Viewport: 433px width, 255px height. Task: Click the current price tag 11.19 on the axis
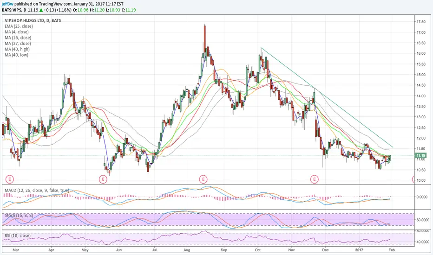421,155
